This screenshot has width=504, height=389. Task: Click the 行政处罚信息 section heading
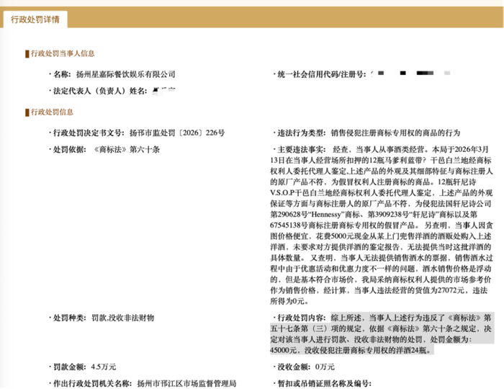tap(52, 112)
